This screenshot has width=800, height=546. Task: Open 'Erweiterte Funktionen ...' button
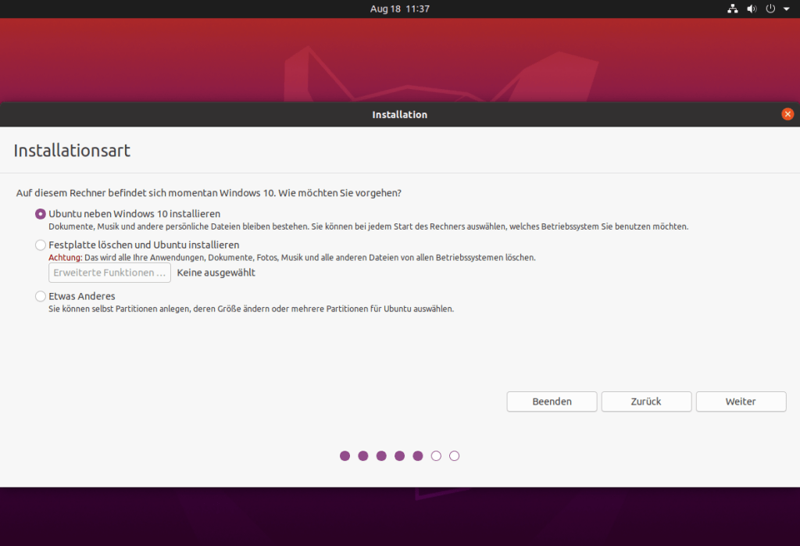[110, 273]
